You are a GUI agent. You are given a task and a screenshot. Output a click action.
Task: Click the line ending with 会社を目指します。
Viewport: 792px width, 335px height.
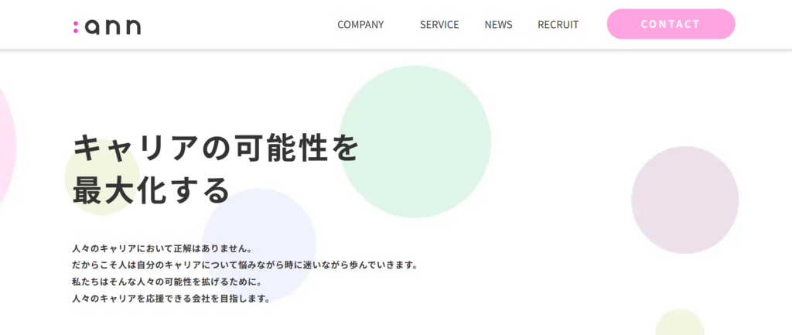click(x=170, y=299)
